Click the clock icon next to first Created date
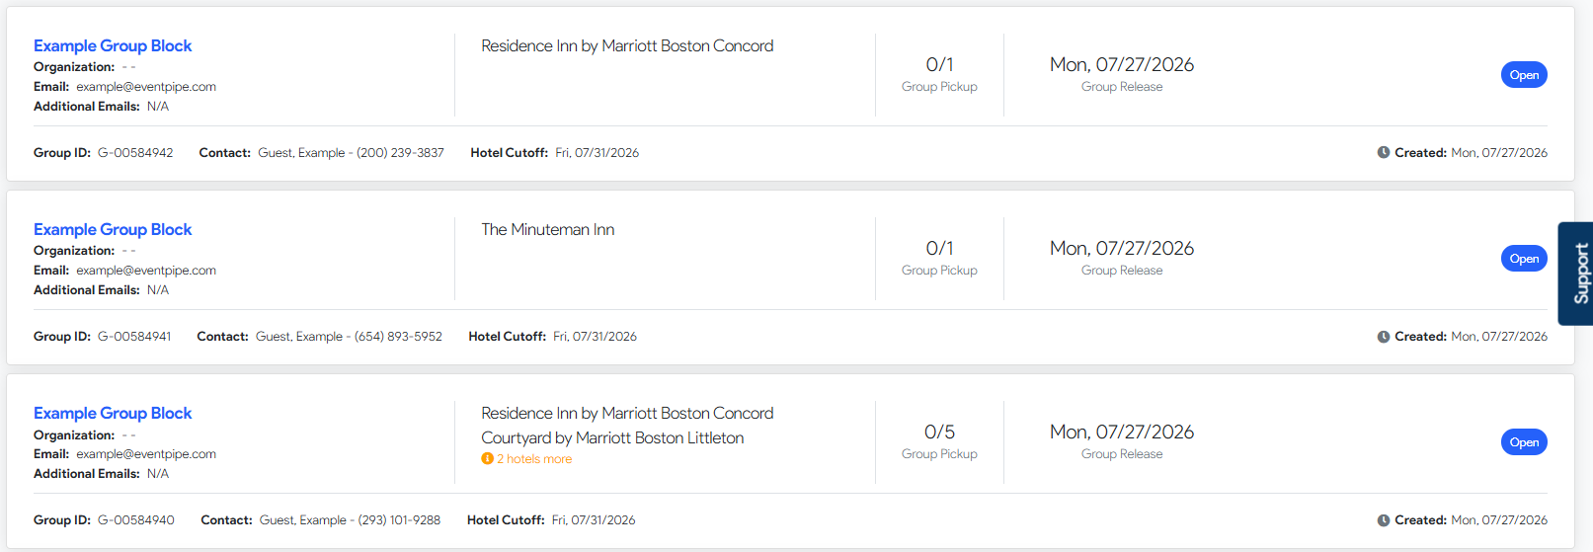This screenshot has width=1593, height=552. click(x=1384, y=153)
